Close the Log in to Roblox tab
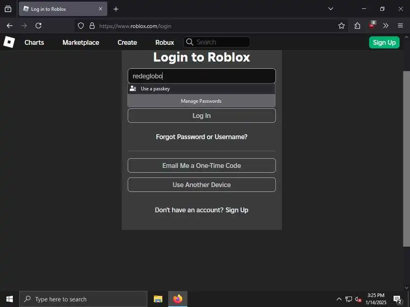Image resolution: width=410 pixels, height=307 pixels. tap(100, 9)
